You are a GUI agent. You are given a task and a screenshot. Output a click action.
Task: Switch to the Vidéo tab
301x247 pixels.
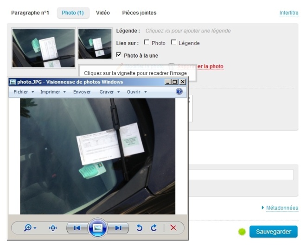pos(102,13)
